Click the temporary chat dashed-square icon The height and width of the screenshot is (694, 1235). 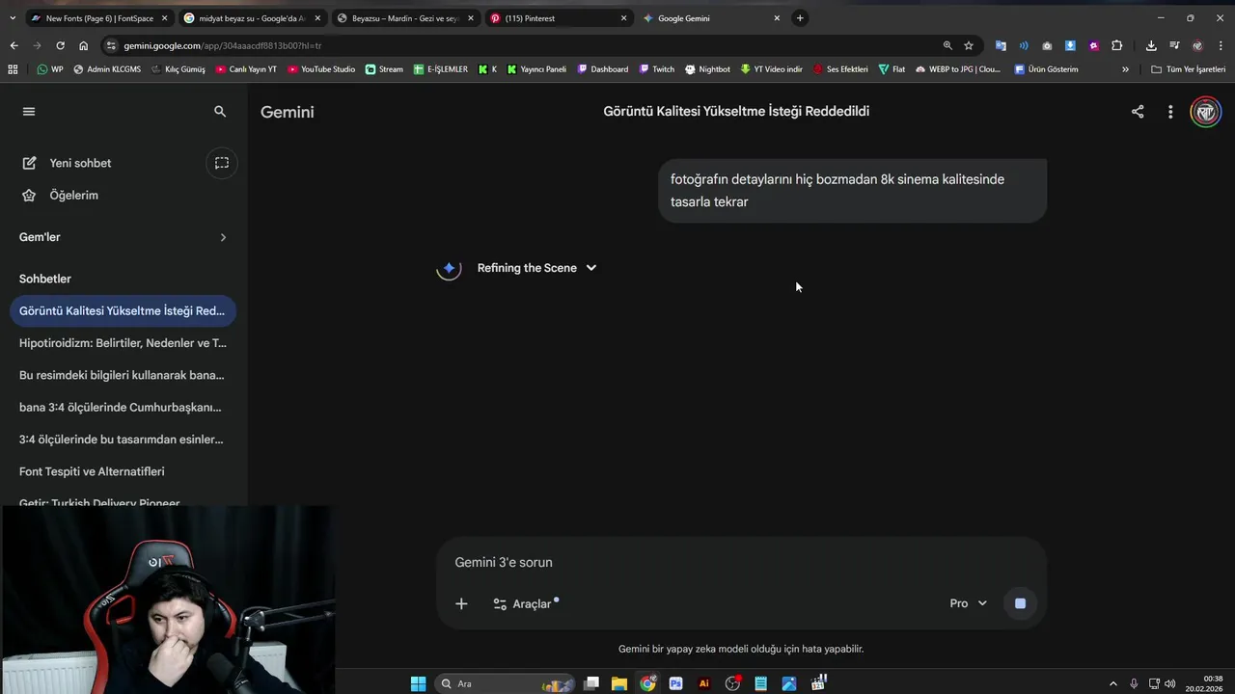222,163
